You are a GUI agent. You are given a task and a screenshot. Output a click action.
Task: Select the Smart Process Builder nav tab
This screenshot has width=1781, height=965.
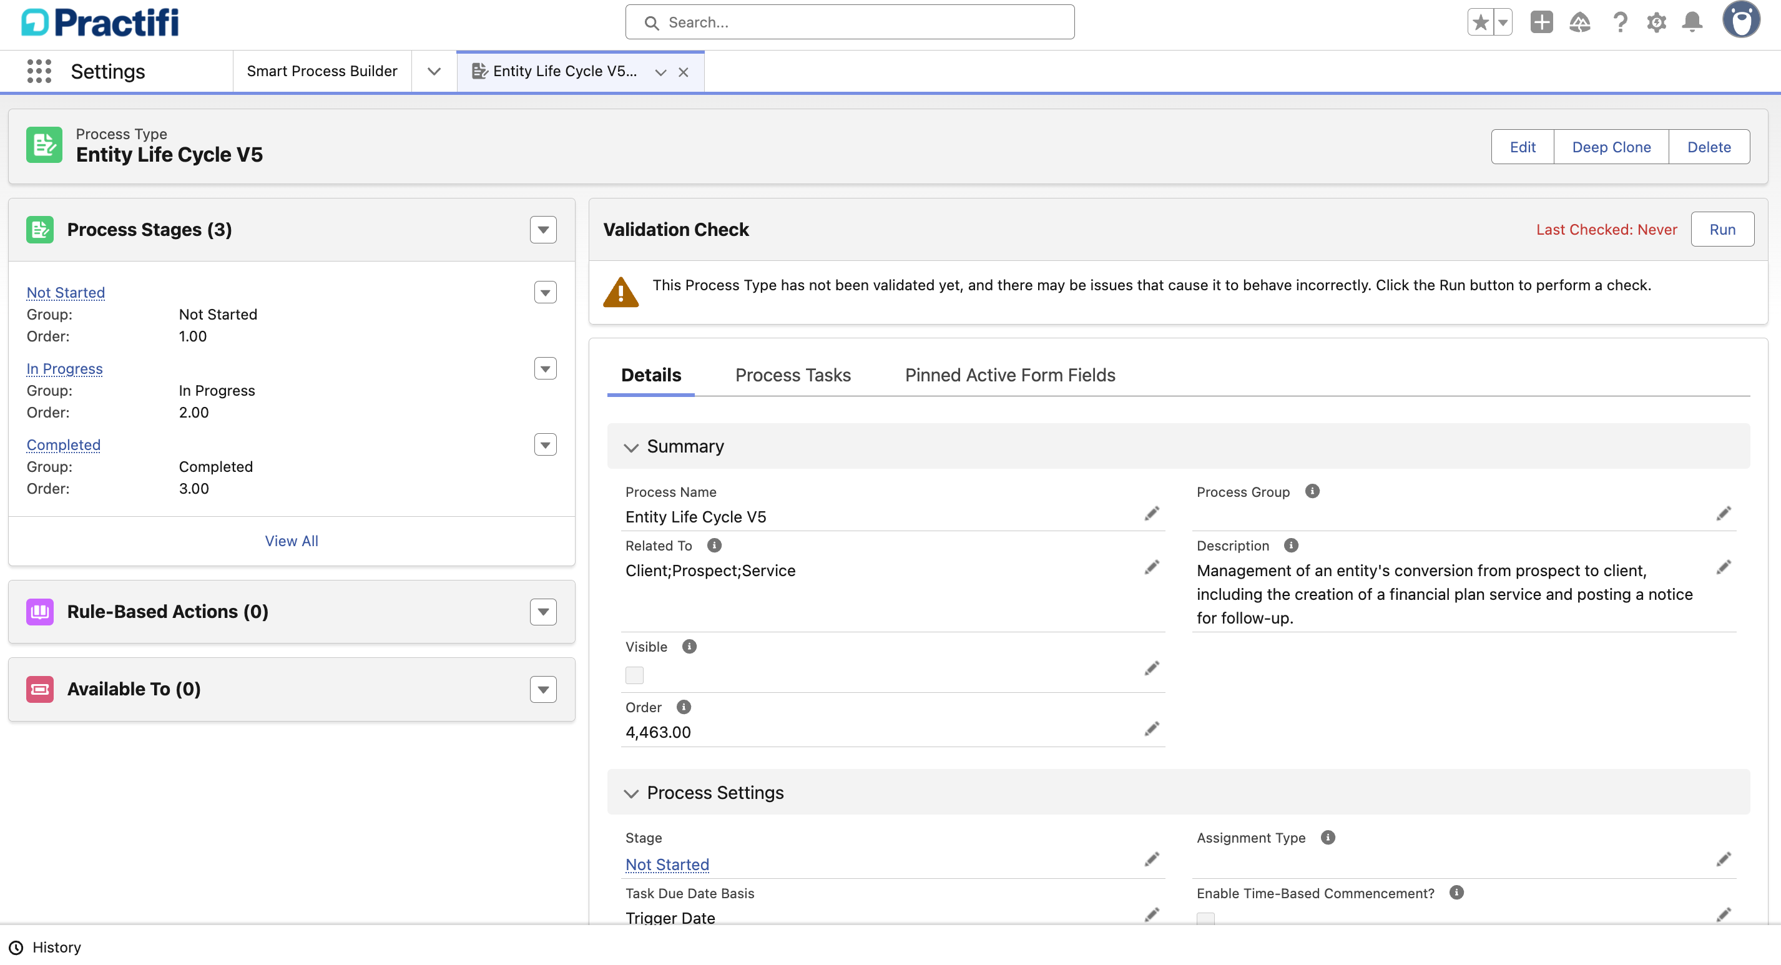point(322,71)
